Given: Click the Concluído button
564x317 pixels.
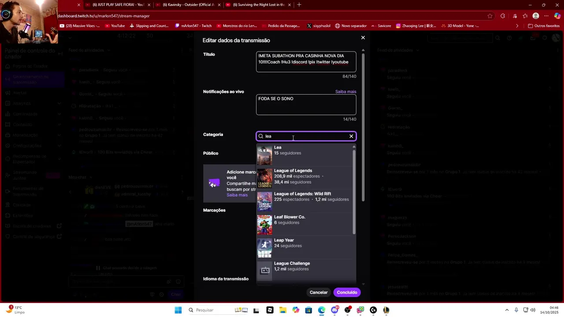Looking at the screenshot, I should coord(347,292).
